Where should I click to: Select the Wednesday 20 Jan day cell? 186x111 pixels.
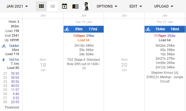click(x=124, y=65)
